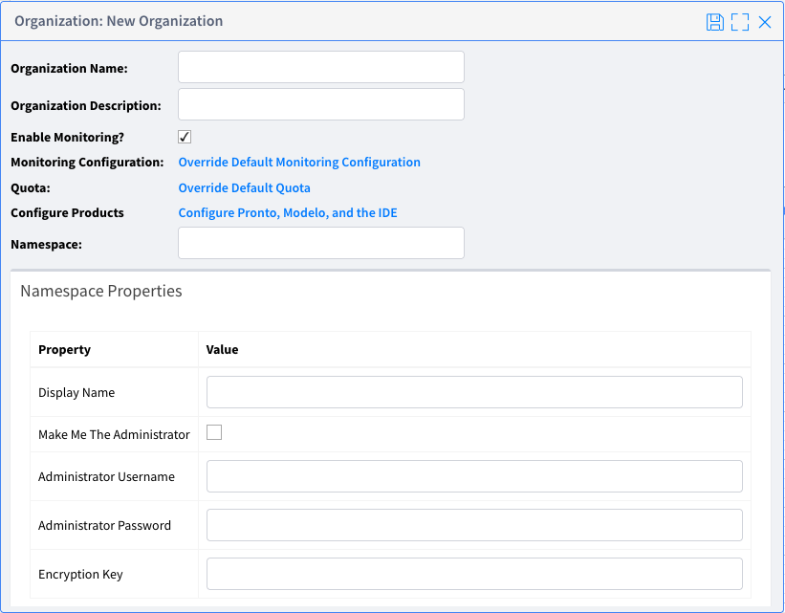Click the Display Name value field
The height and width of the screenshot is (613, 785).
(474, 392)
